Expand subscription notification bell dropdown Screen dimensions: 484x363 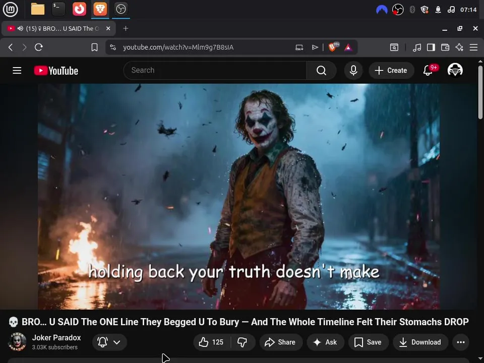[109, 342]
